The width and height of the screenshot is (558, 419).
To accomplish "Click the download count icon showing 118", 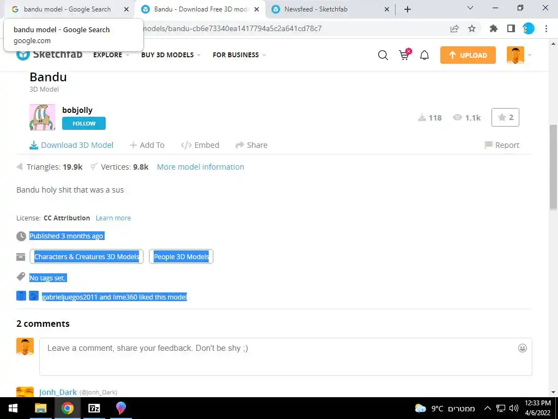I will coord(422,118).
